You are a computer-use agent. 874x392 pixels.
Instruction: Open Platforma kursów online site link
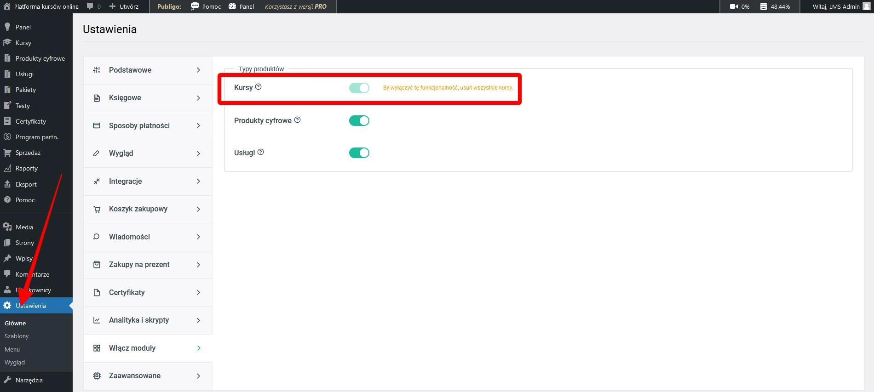(41, 6)
